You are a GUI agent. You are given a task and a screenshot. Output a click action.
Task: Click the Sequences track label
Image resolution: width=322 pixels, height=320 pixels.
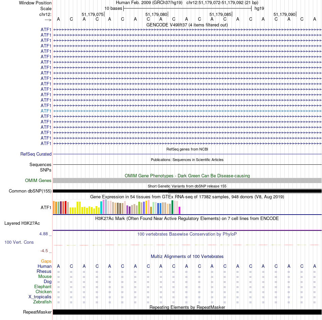pos(40,164)
